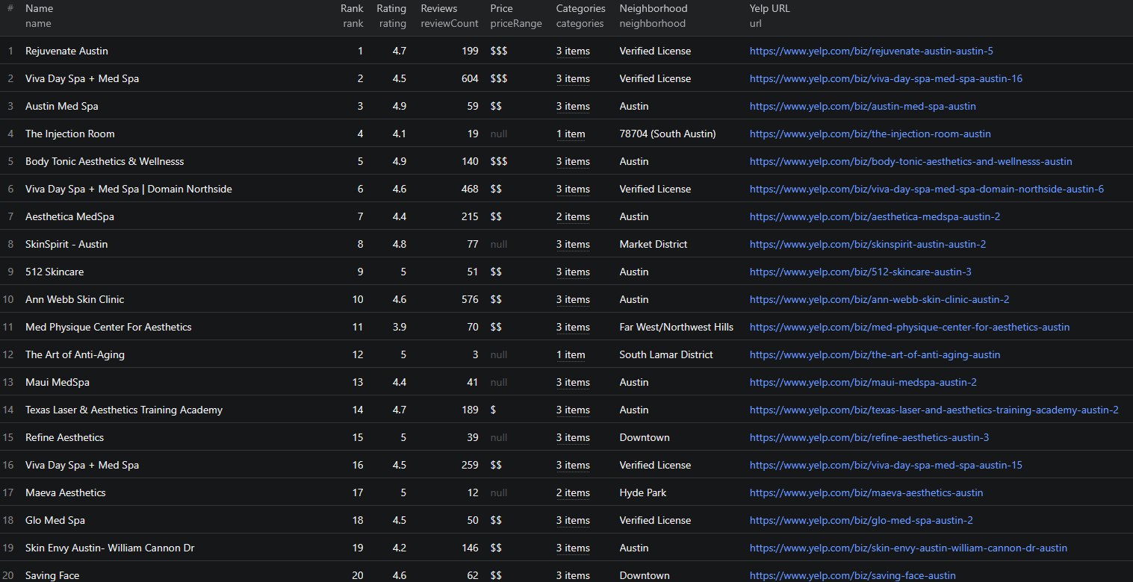The width and height of the screenshot is (1133, 582).
Task: Expand the 2 items categories for Maeva Aesthetics
Action: [573, 492]
